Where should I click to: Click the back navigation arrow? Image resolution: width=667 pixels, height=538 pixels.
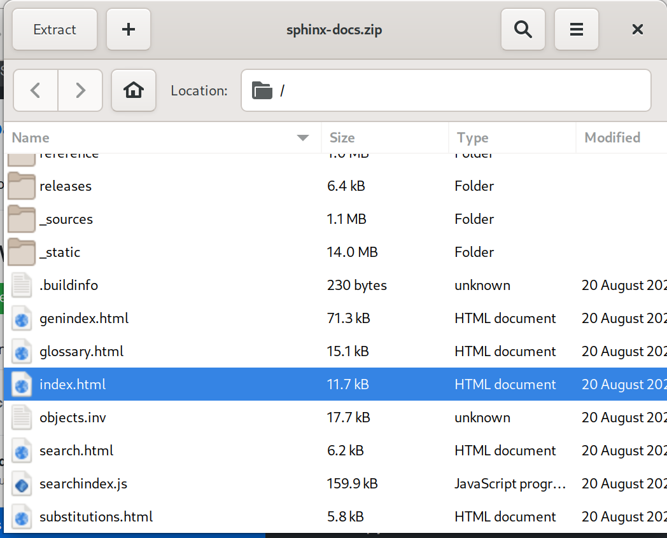(35, 90)
